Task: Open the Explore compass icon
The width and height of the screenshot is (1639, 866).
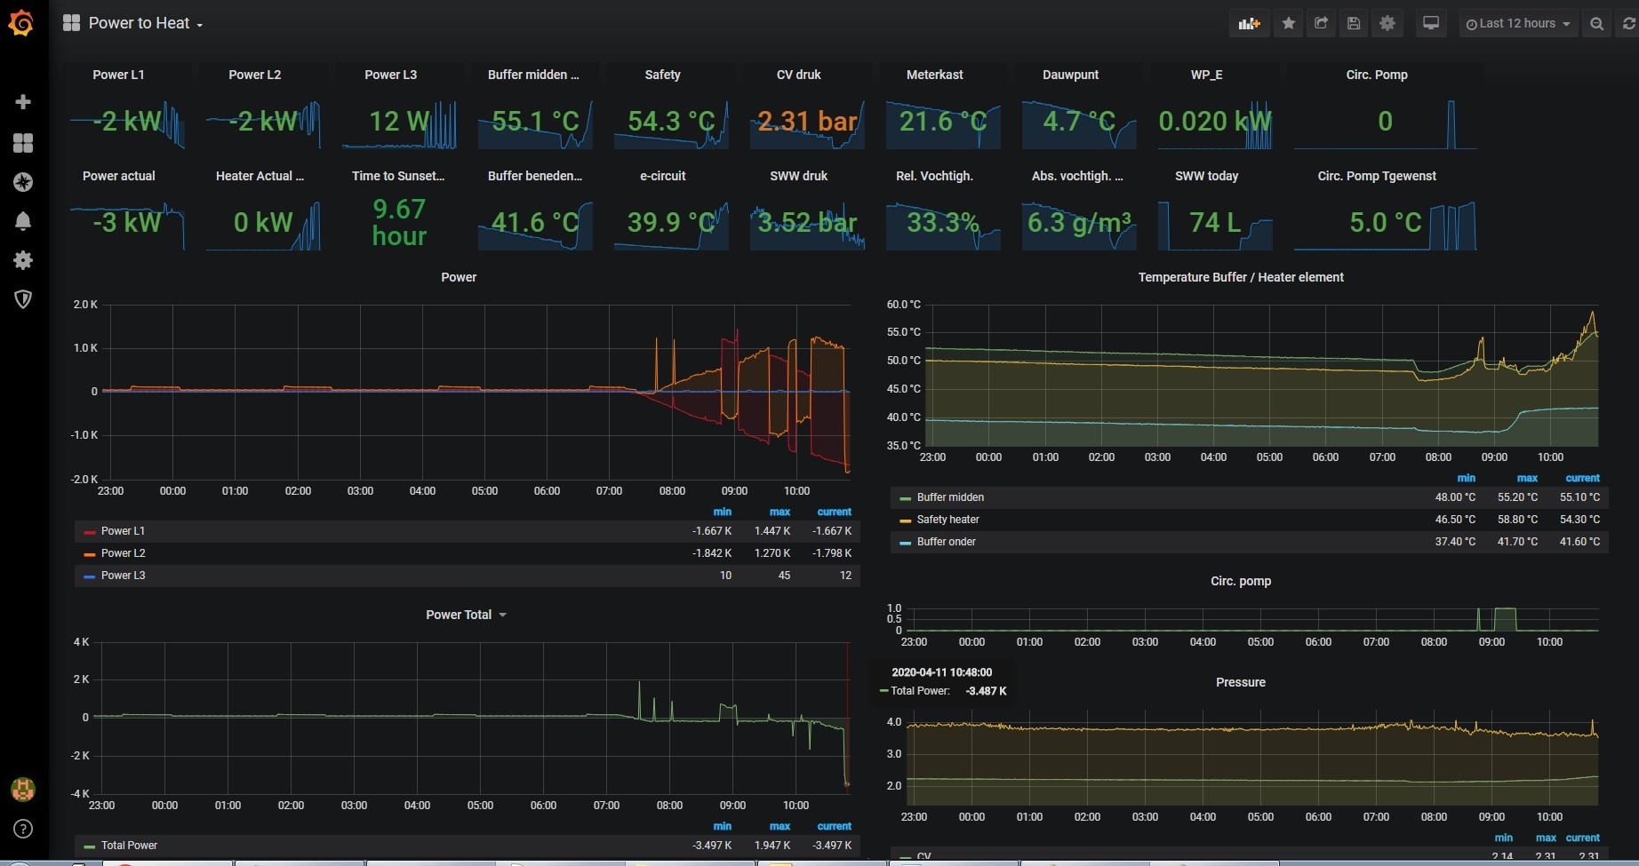Action: click(x=23, y=182)
